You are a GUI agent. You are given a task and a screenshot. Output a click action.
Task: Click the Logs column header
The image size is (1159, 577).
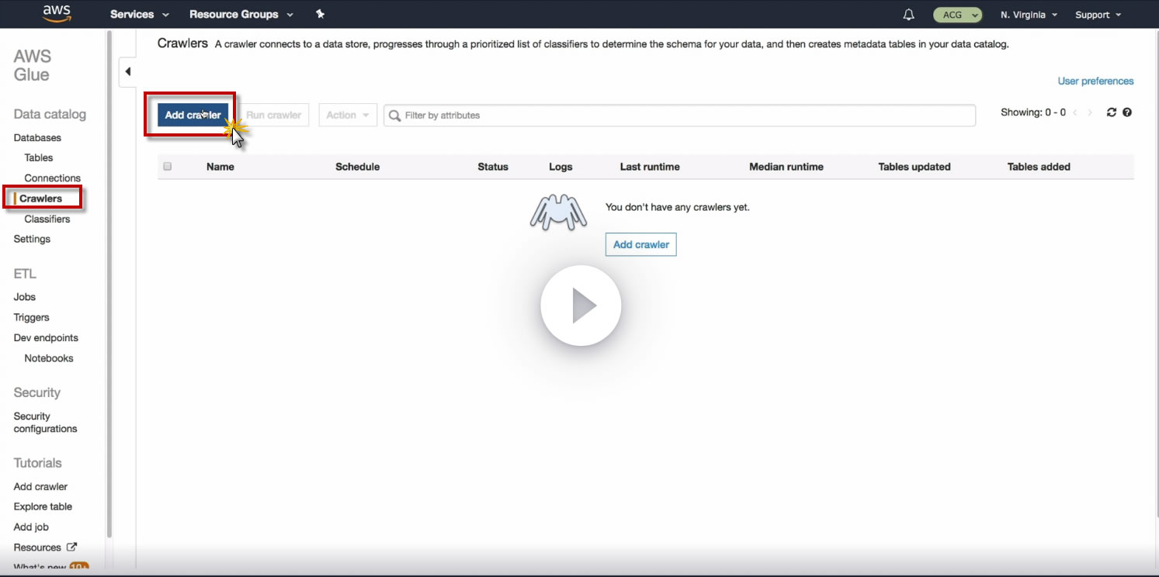(x=560, y=167)
